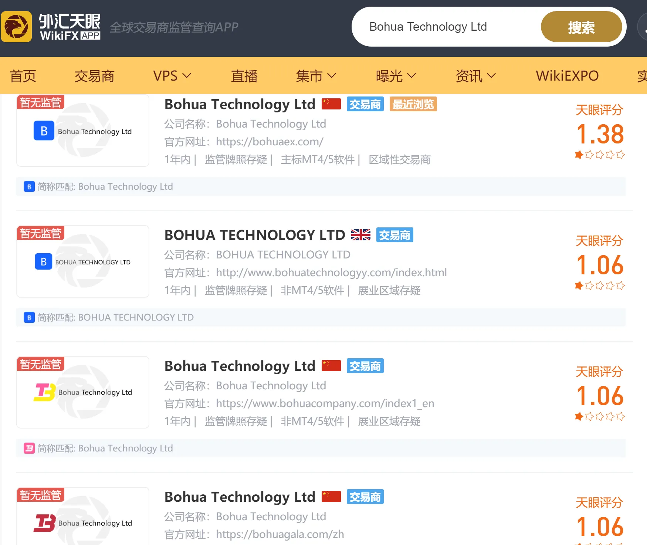Open logo card thumbnail for UK BOHUA TECHNOLOGY LTD
Screen dimensions: 647x545
[83, 261]
